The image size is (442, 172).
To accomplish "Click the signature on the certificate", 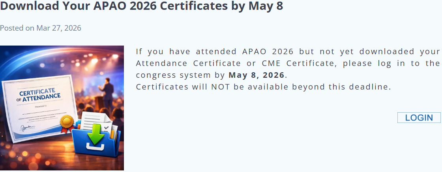I will click(28, 128).
